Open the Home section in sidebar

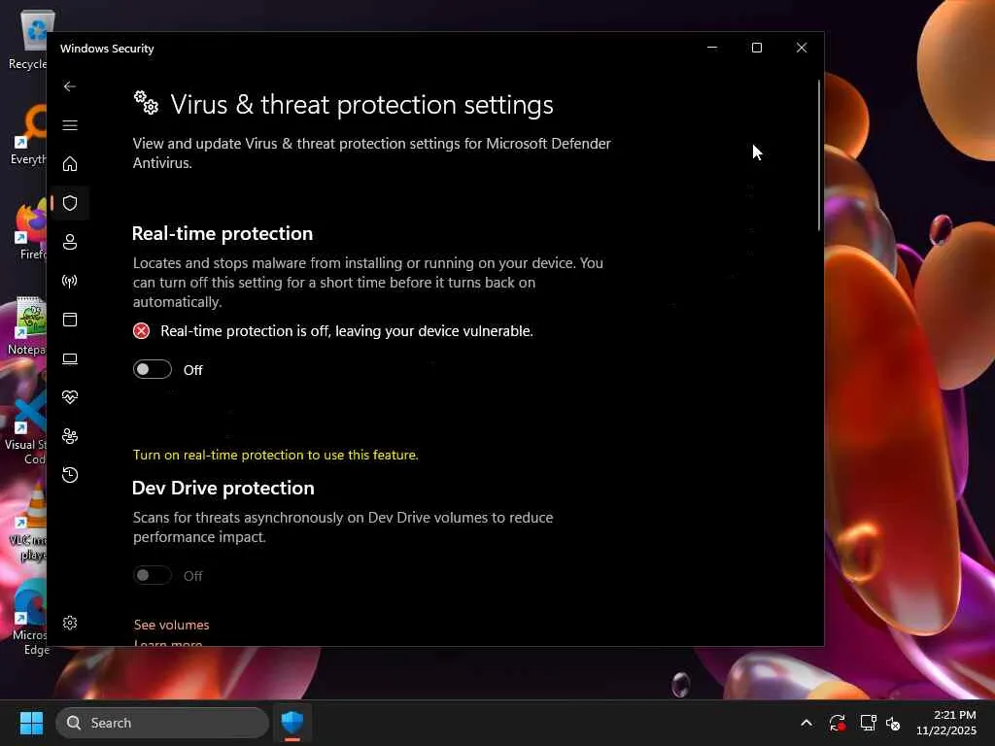tap(70, 163)
